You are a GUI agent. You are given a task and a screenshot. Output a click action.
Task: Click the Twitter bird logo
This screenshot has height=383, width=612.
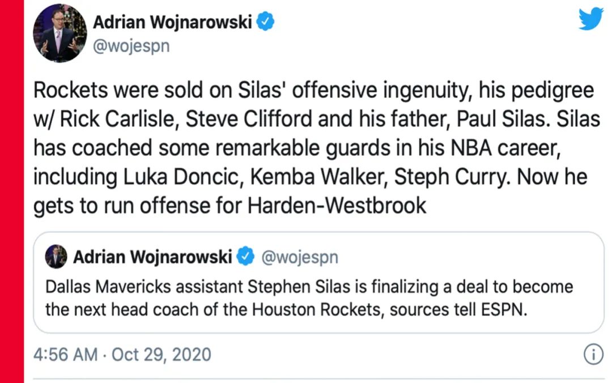point(590,20)
